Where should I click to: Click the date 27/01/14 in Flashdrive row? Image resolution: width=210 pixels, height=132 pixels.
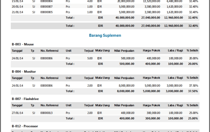pos(17,113)
